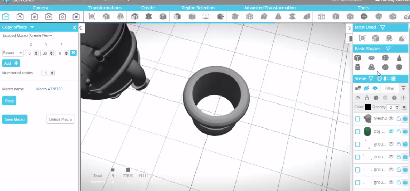Select the skewed cube Advanced Transformation icon

click(x=264, y=17)
